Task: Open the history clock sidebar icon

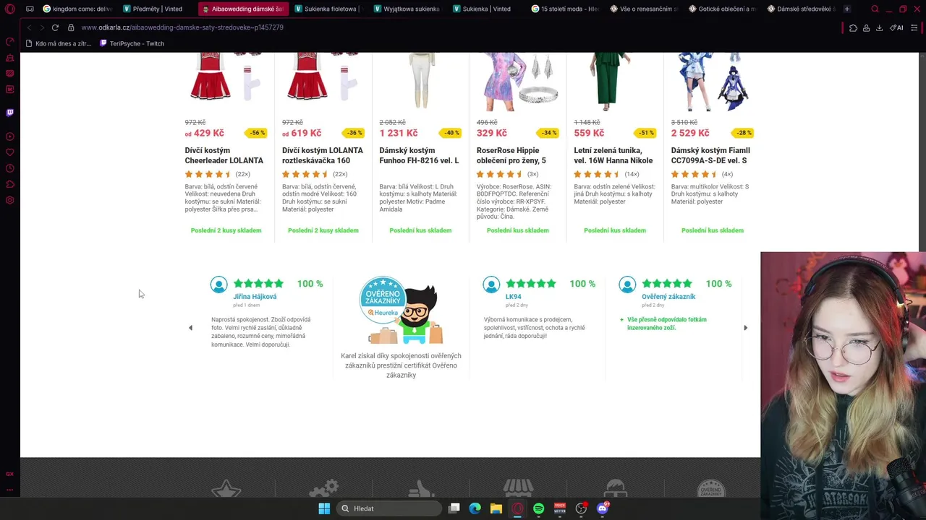Action: coord(10,168)
